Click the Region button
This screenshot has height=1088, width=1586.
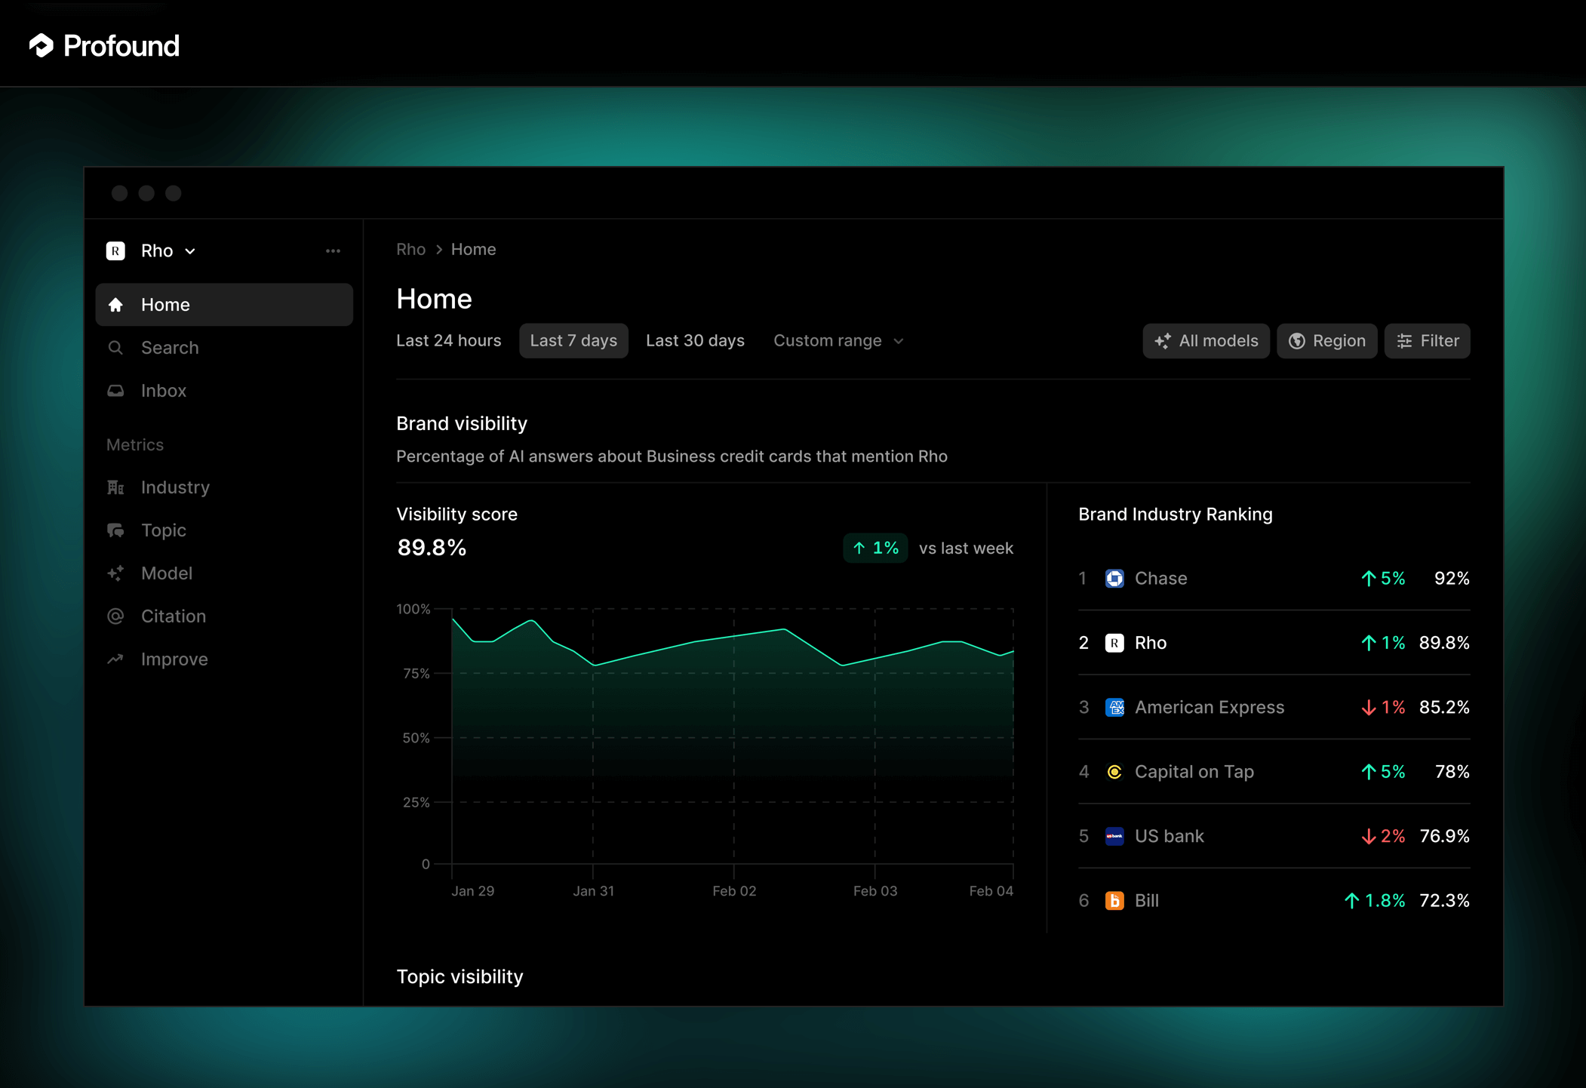(x=1326, y=341)
